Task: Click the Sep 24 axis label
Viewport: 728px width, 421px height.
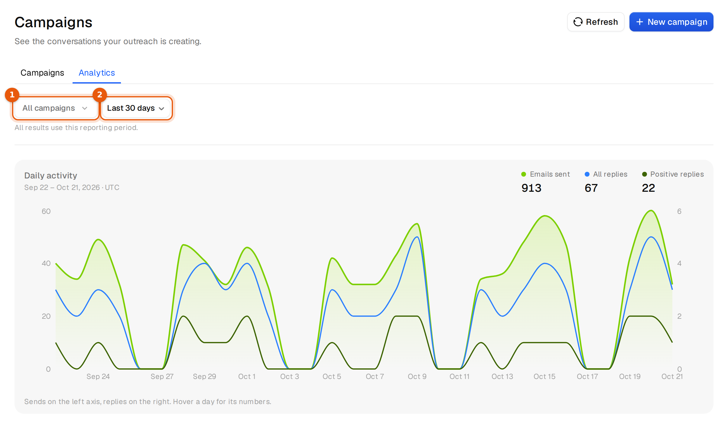Action: (x=98, y=377)
